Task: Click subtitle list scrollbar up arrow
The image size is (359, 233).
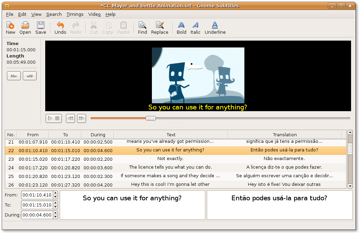Action: pyautogui.click(x=350, y=133)
